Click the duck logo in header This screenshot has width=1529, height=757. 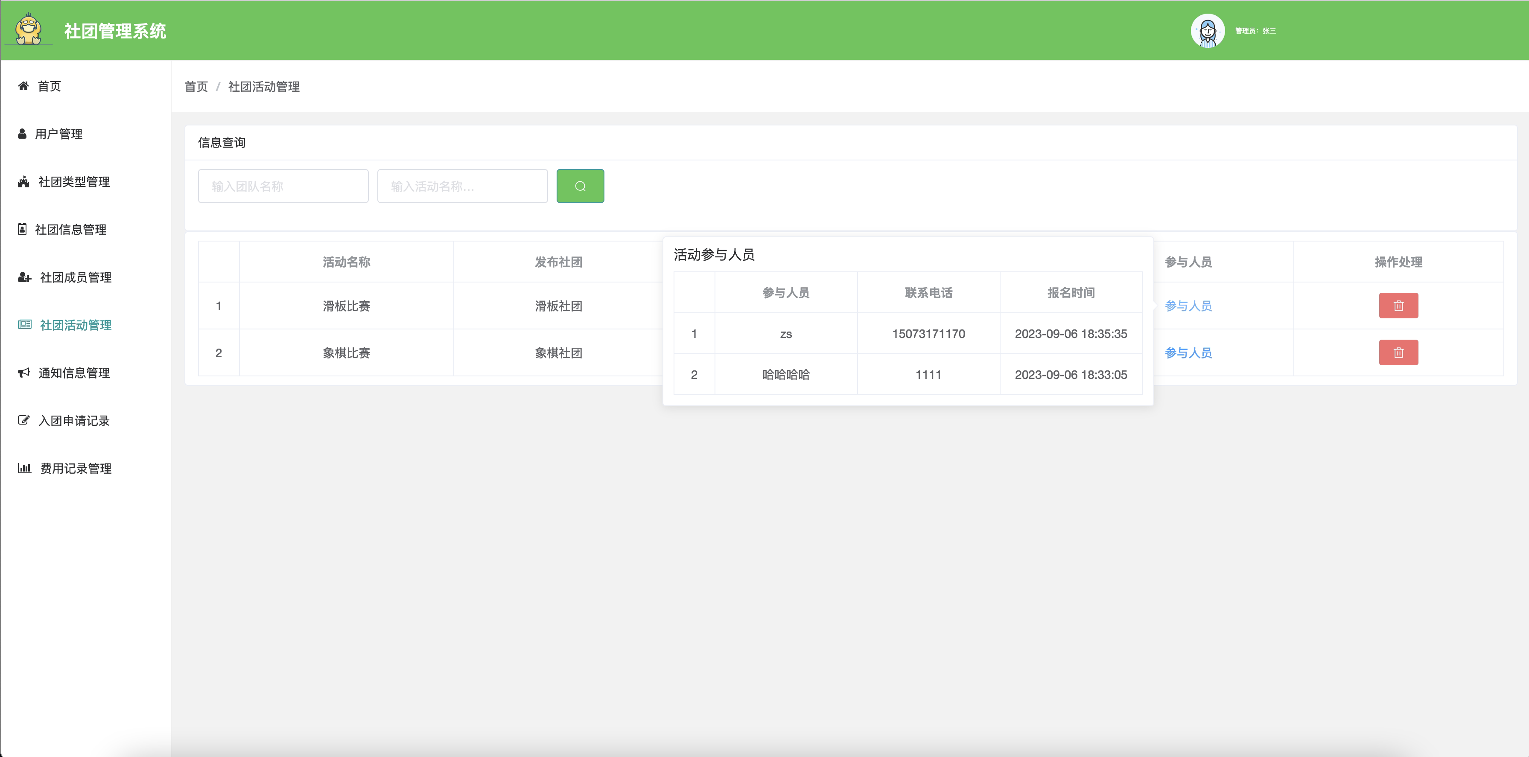(x=29, y=30)
